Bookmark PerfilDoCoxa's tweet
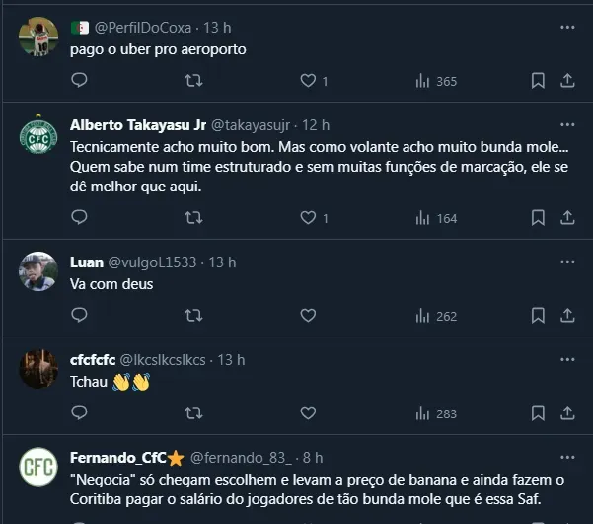The width and height of the screenshot is (593, 524). [x=538, y=81]
